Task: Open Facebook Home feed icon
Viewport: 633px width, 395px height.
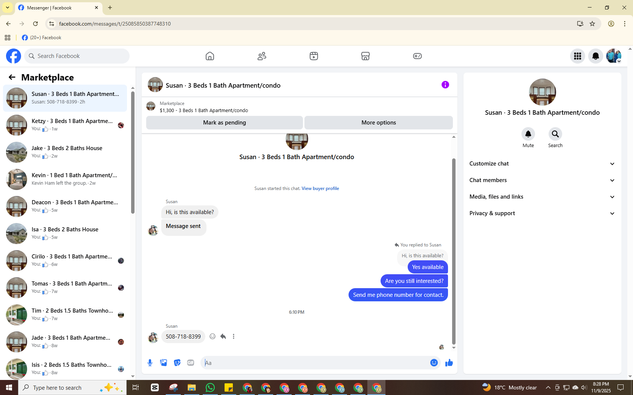Action: coord(210,56)
